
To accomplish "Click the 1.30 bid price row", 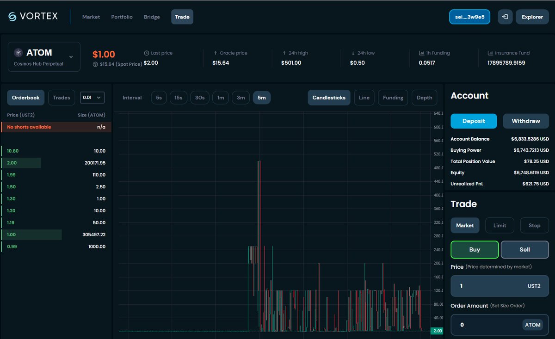I will click(56, 199).
